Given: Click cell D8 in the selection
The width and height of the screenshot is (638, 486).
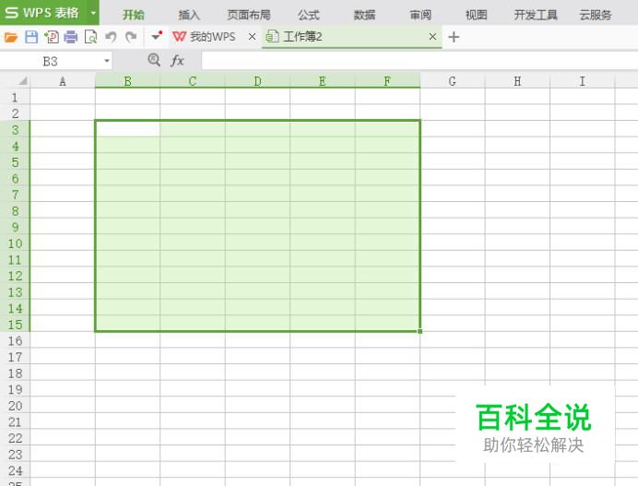Looking at the screenshot, I should point(257,210).
